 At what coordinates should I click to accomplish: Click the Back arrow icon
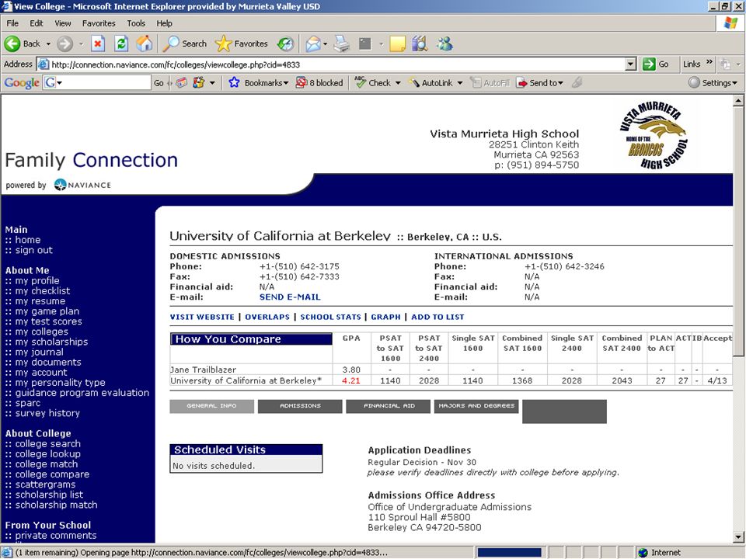[x=12, y=43]
